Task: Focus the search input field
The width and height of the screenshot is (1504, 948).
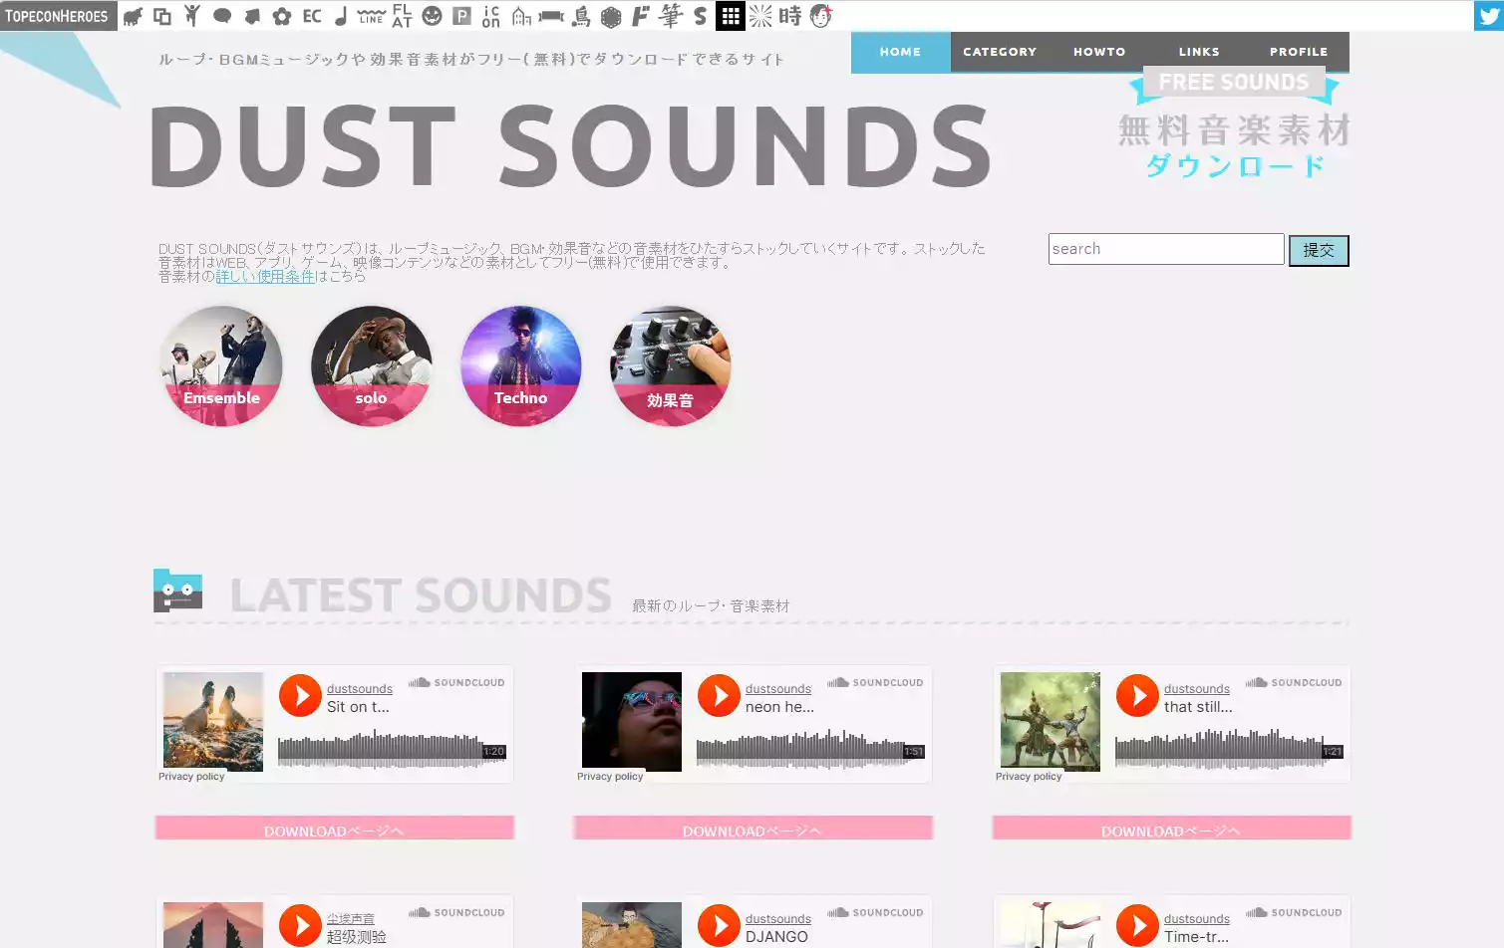Action: (1166, 249)
